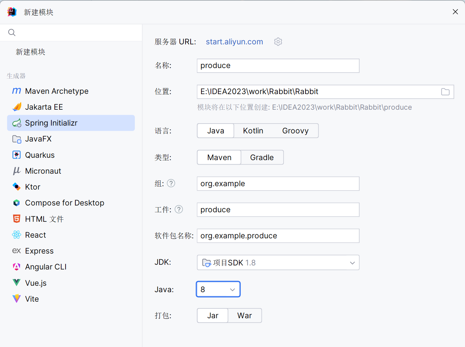Select Ktor generator
This screenshot has width=465, height=347.
pos(71,187)
